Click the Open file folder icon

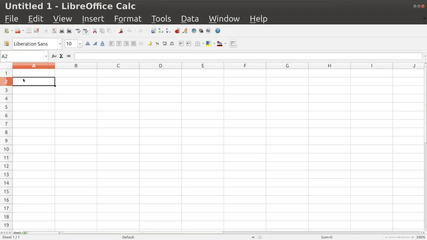18,31
